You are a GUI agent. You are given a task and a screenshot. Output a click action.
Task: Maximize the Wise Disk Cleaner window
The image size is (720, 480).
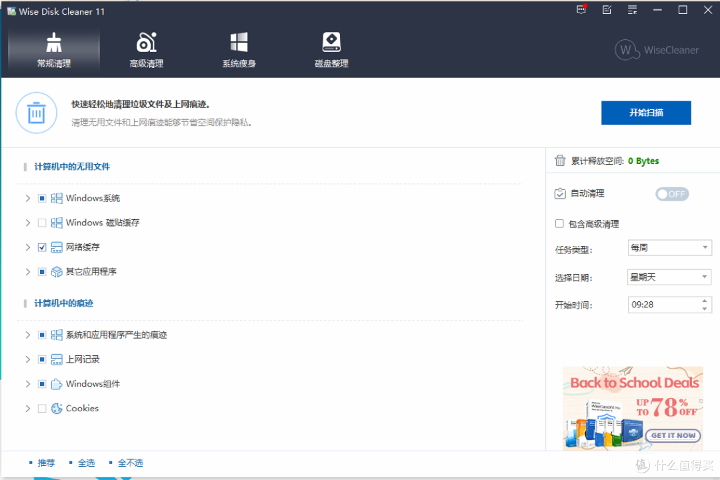pos(683,9)
